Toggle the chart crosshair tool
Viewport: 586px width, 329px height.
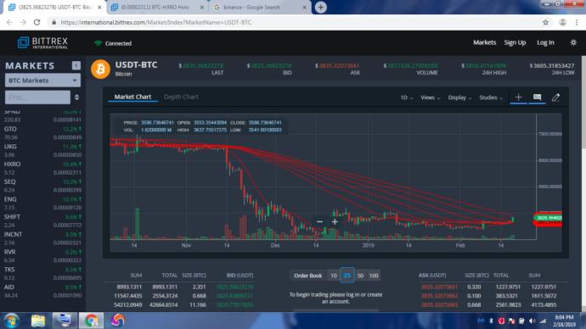pos(518,98)
